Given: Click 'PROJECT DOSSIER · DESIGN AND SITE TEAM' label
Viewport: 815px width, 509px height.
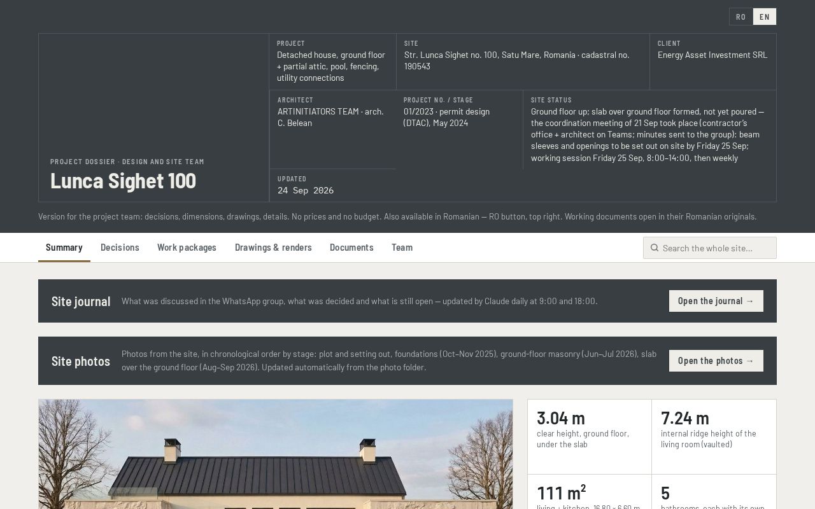Looking at the screenshot, I should (x=127, y=162).
